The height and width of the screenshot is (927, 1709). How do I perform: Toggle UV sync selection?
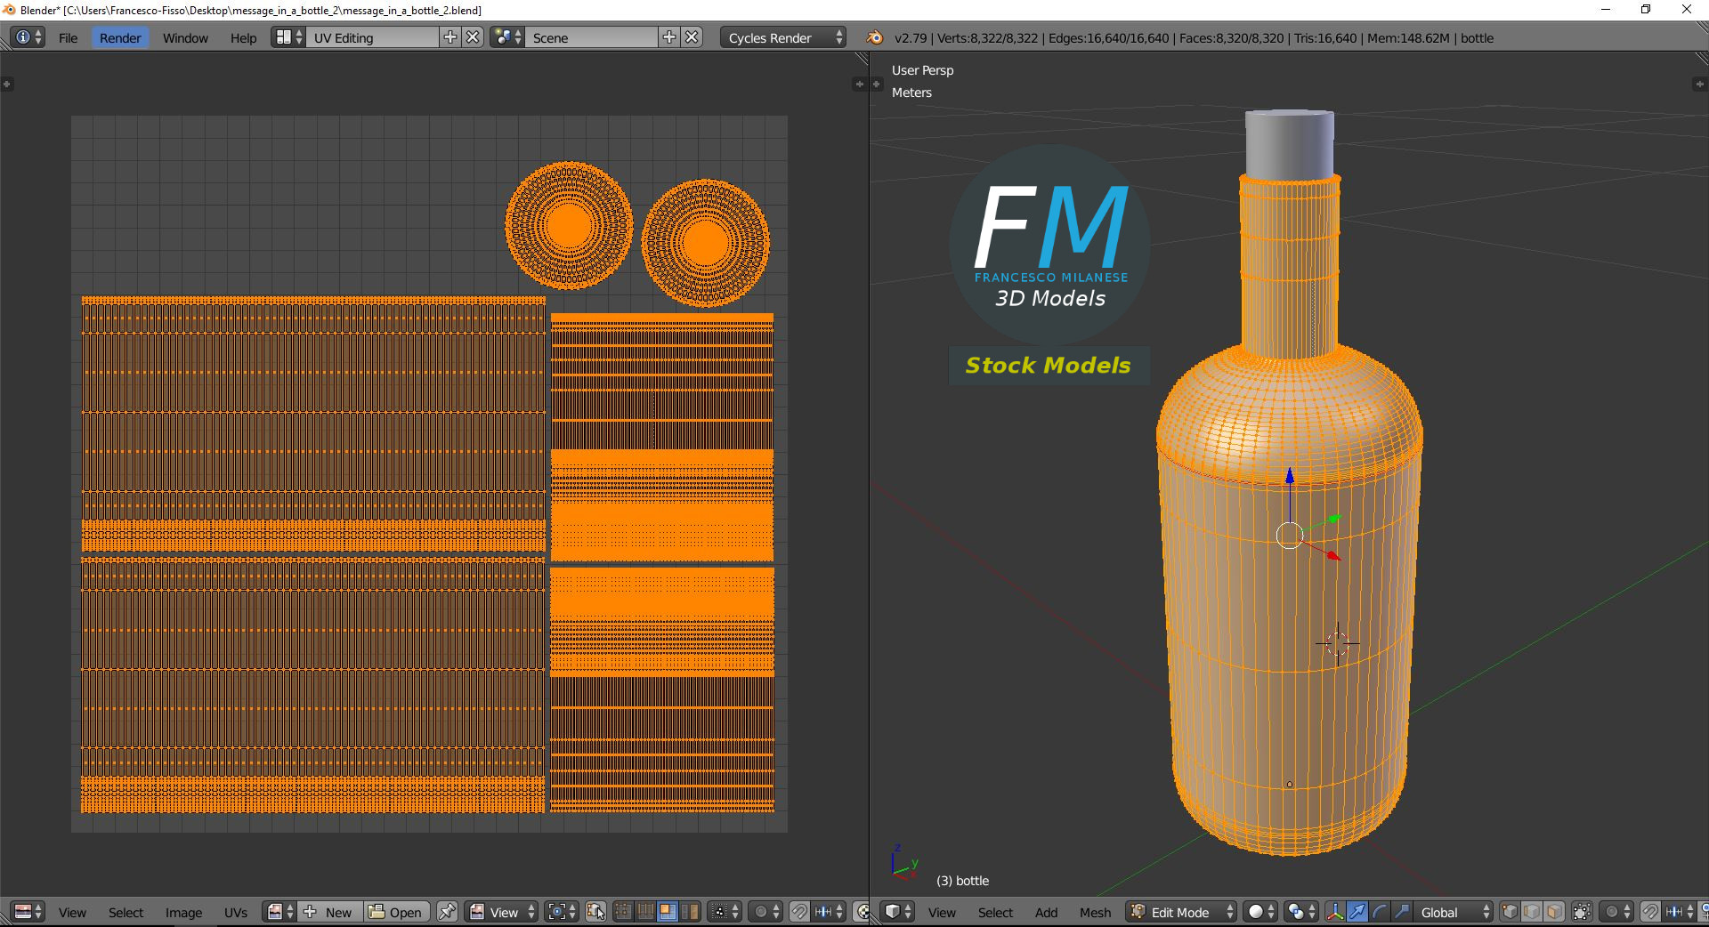point(595,912)
